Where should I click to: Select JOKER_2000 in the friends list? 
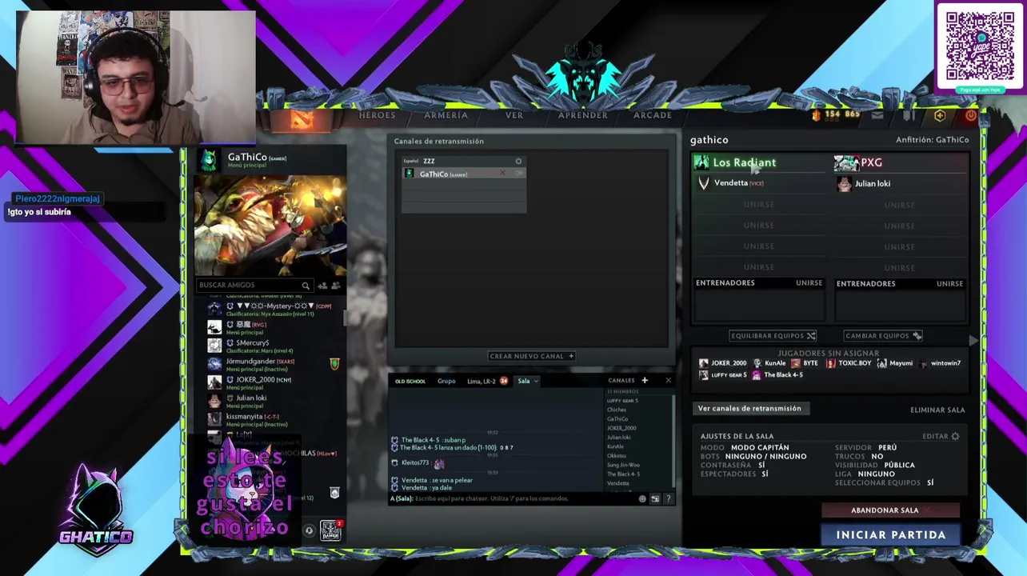[272, 382]
